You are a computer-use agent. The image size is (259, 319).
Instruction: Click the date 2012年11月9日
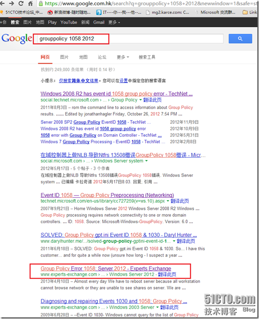click(x=184, y=122)
